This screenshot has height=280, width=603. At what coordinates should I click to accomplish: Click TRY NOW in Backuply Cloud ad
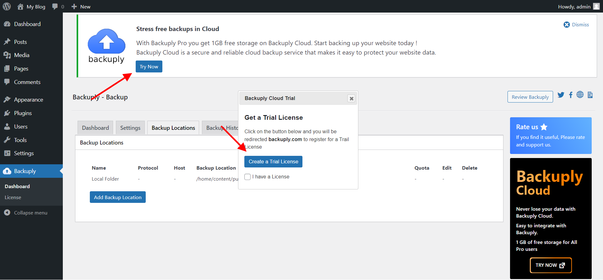tap(551, 265)
